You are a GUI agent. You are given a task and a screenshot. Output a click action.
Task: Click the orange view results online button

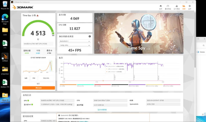point(38,88)
